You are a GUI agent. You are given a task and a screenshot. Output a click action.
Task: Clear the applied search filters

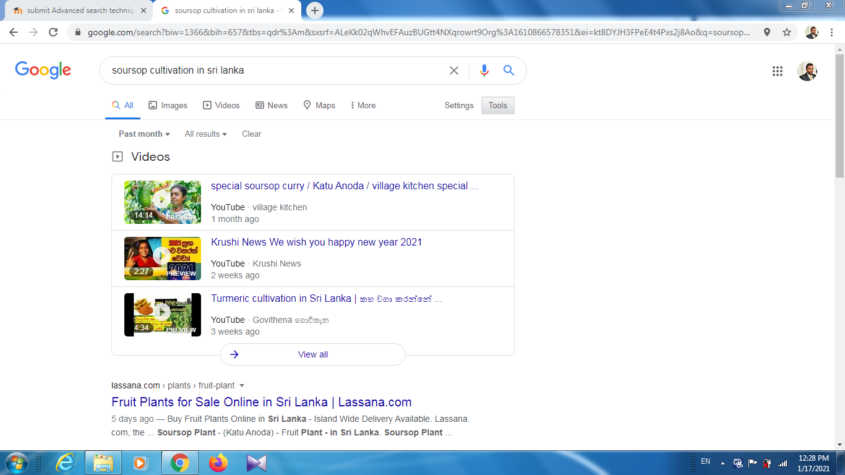[x=252, y=134]
